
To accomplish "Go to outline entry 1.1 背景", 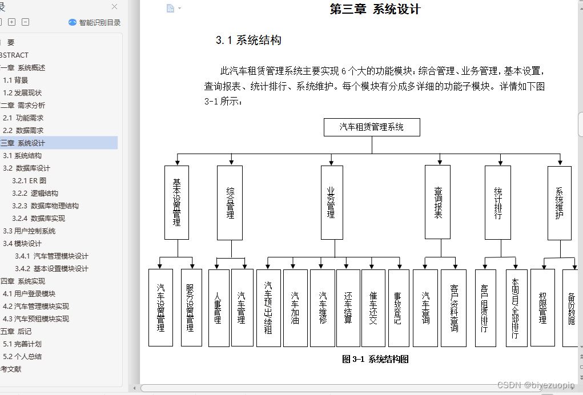I will [15, 80].
